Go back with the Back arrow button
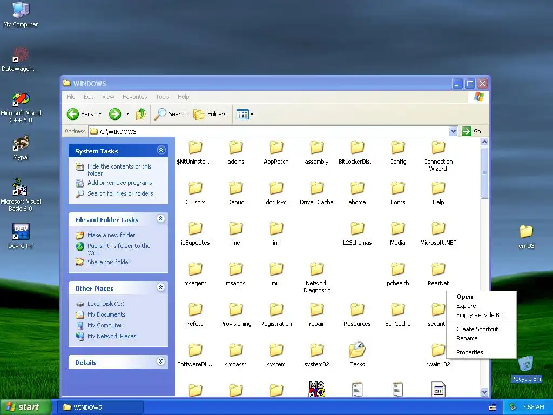553x415 pixels. [x=80, y=114]
